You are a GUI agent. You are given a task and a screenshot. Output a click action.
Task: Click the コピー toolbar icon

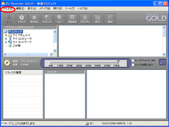pos(60,19)
